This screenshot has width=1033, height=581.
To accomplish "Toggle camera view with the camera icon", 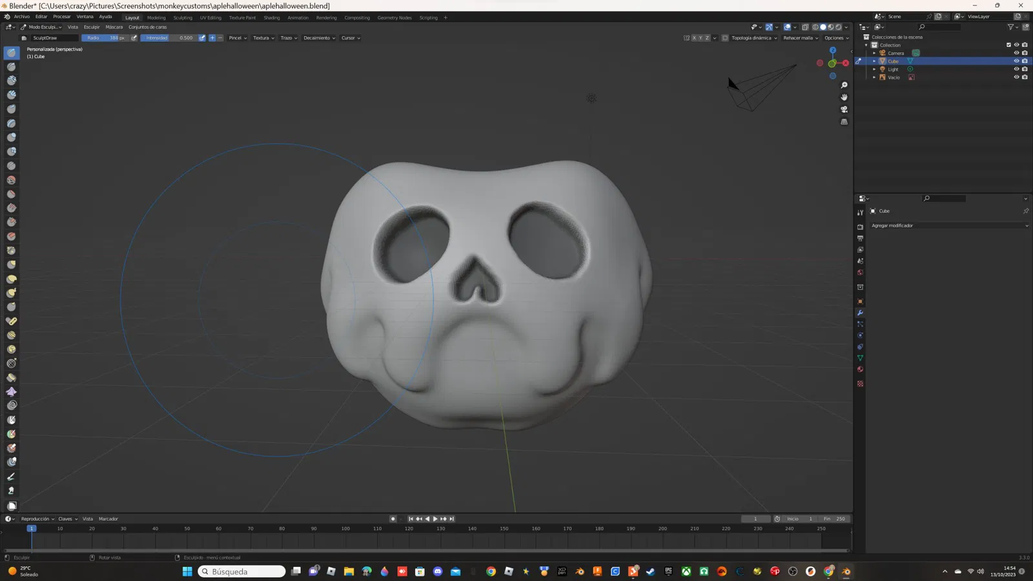I will tap(844, 110).
